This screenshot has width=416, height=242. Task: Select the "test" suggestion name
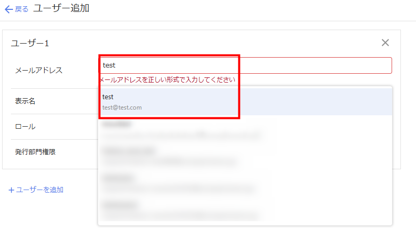coord(108,97)
